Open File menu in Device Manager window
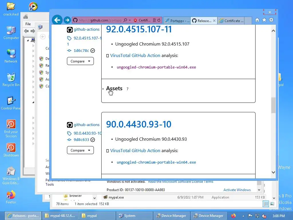293x220 pixels. (28, 24)
